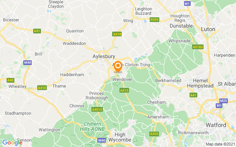The image size is (236, 147).
Task: Click the A5183 road badge
Action: (198, 47)
